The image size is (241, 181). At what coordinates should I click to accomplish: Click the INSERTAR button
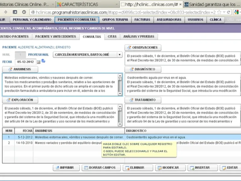tap(202, 168)
